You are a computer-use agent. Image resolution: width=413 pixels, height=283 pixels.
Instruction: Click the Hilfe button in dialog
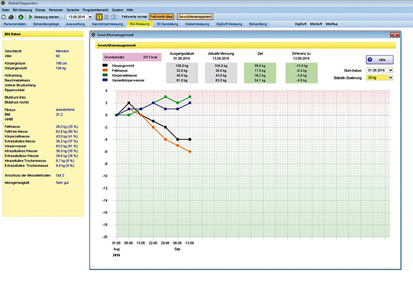[380, 59]
